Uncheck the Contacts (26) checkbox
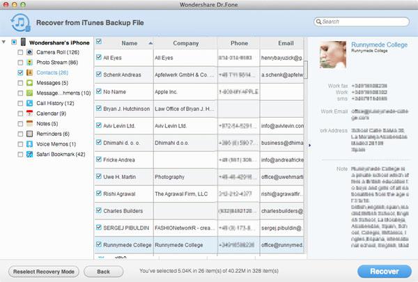Screen dimensions: 418x282 point(20,72)
